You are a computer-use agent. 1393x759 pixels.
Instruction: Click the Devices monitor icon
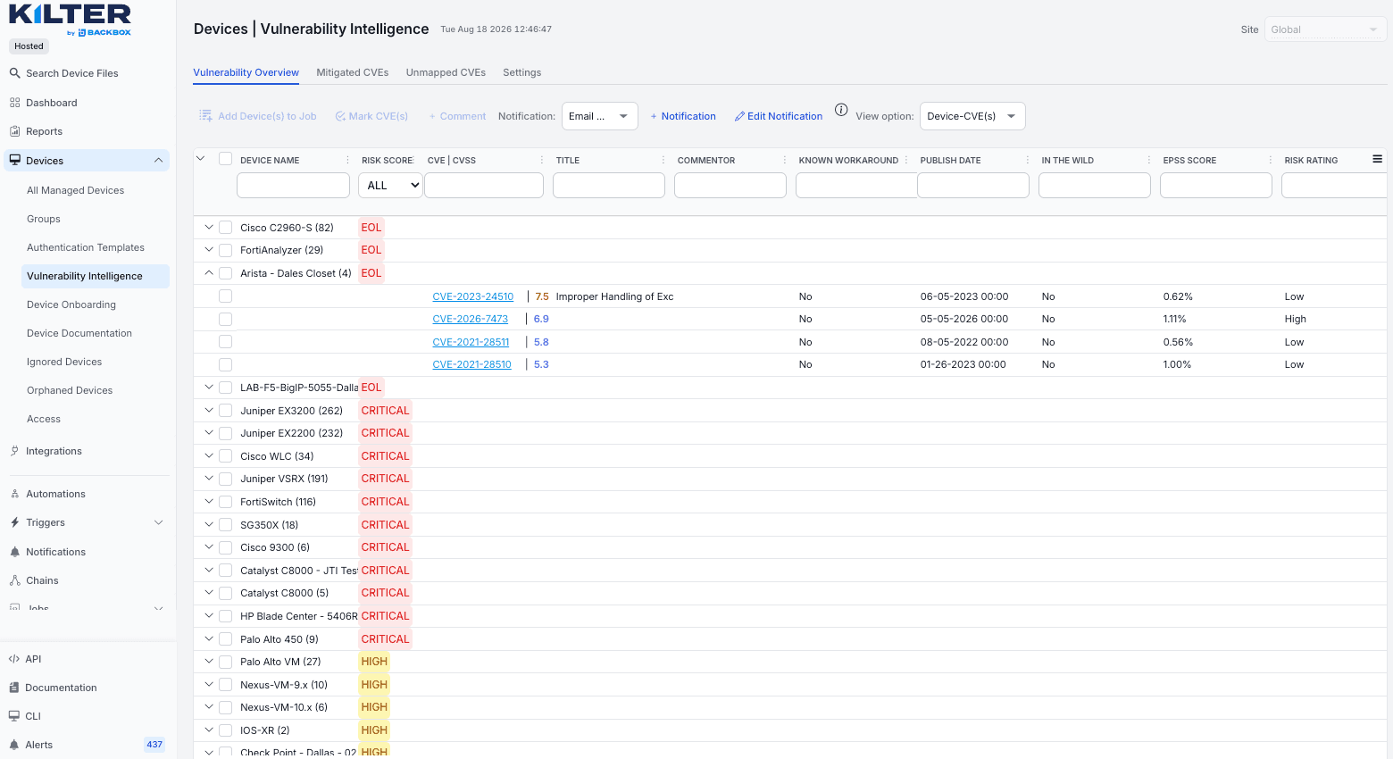pyautogui.click(x=14, y=161)
